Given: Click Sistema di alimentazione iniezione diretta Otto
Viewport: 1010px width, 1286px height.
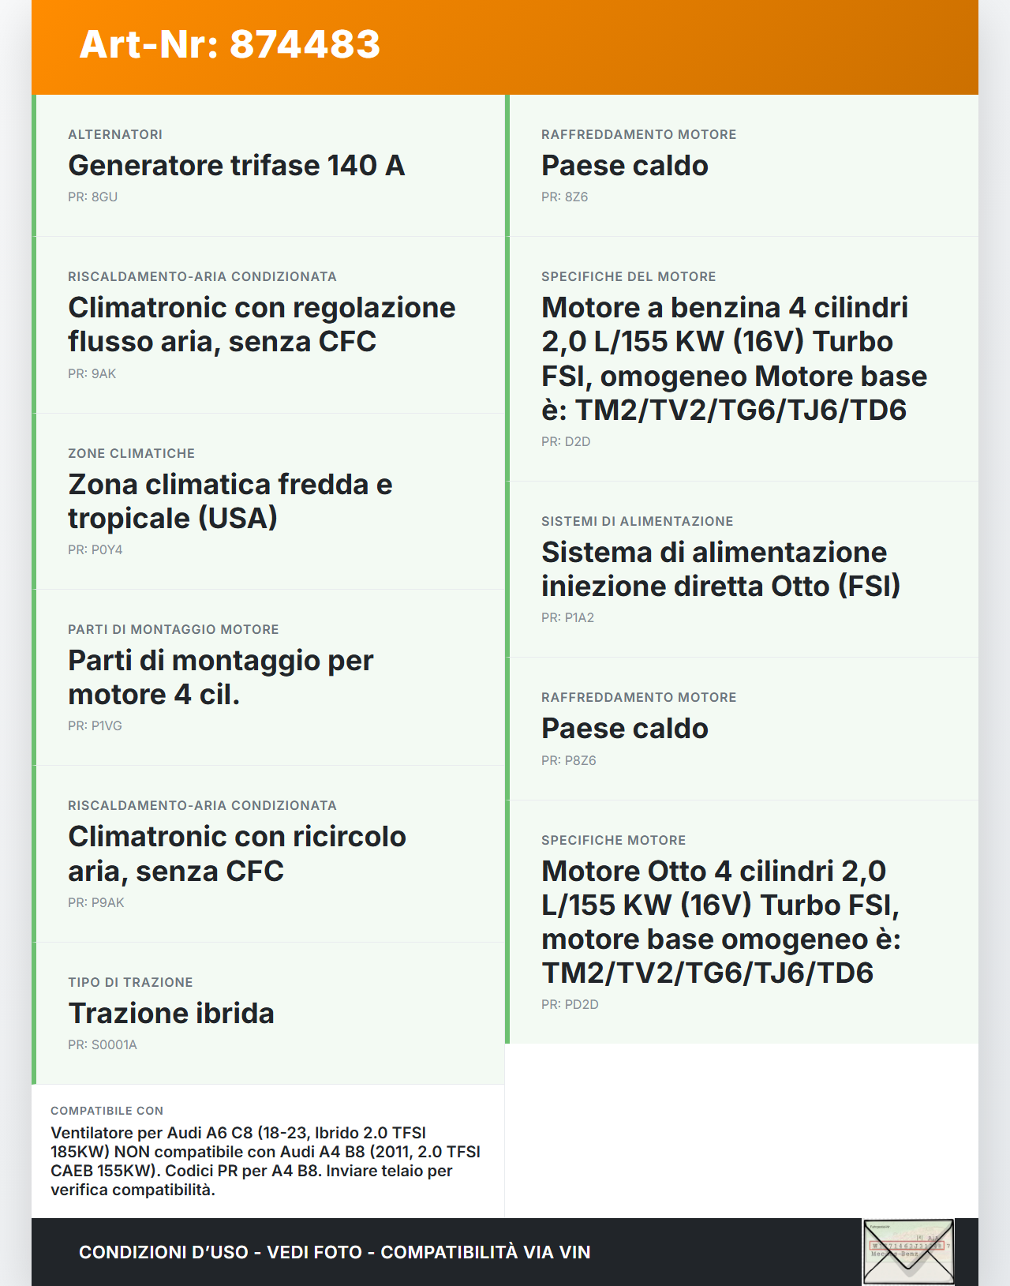Looking at the screenshot, I should [x=720, y=569].
